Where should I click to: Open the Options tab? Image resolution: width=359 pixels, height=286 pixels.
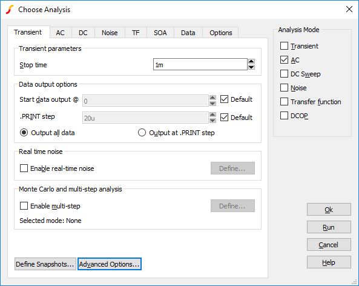coord(221,33)
